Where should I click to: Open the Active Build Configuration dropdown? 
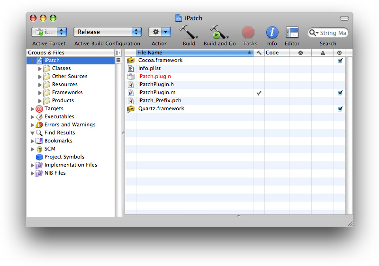click(108, 32)
